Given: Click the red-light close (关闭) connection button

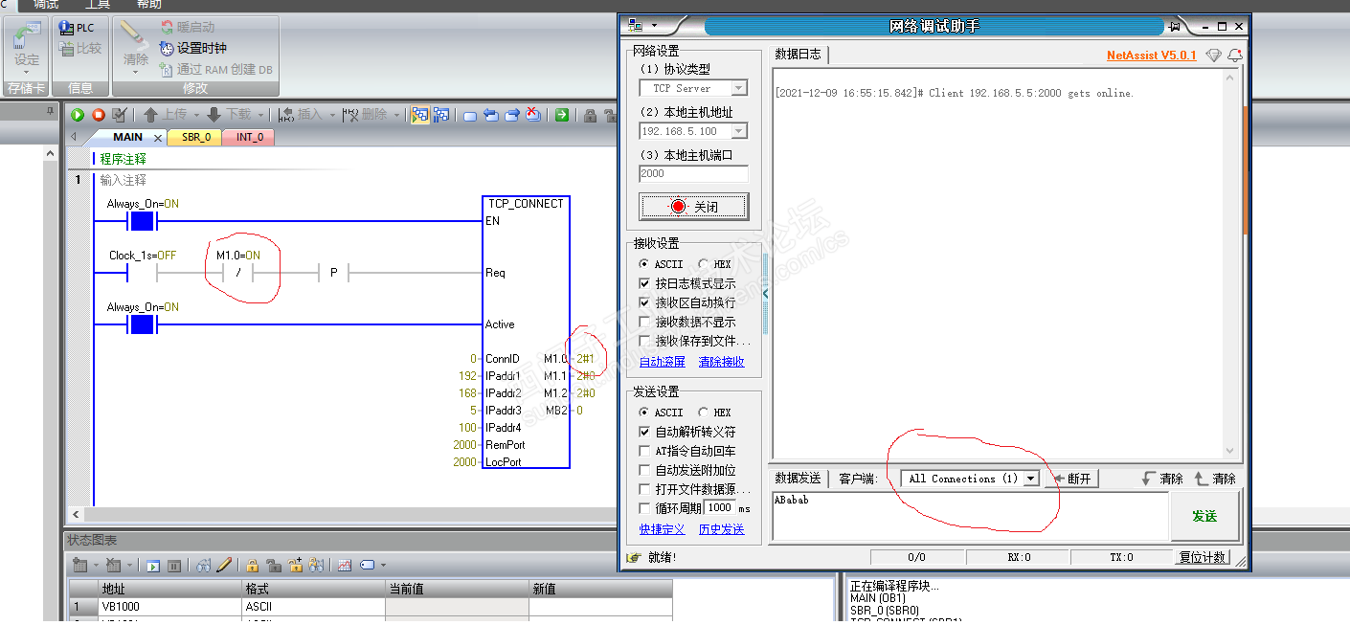Looking at the screenshot, I should coord(693,207).
